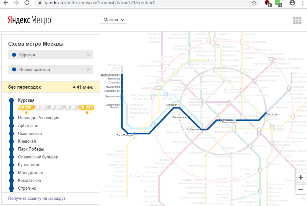Open the browser profile icon
Screen dimensions: 307x206
pyautogui.click(x=292, y=3)
